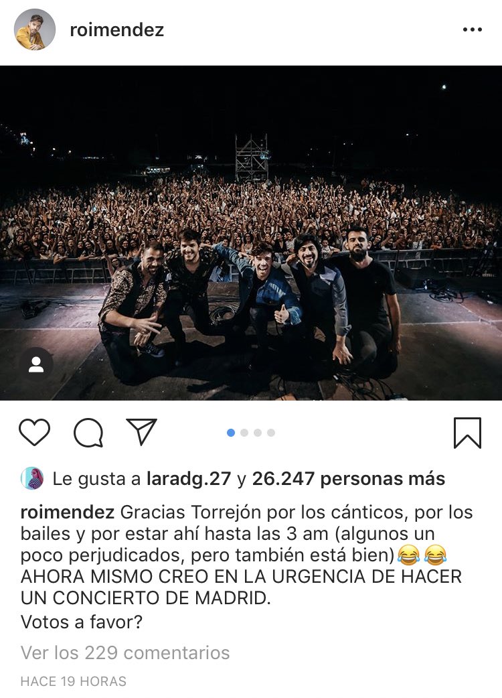502x698 pixels.
Task: Open laradg.27 small avatar next to likes
Action: pos(32,478)
